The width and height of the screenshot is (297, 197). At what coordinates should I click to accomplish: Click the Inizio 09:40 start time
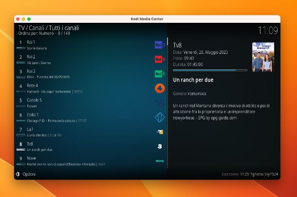[x=184, y=58]
